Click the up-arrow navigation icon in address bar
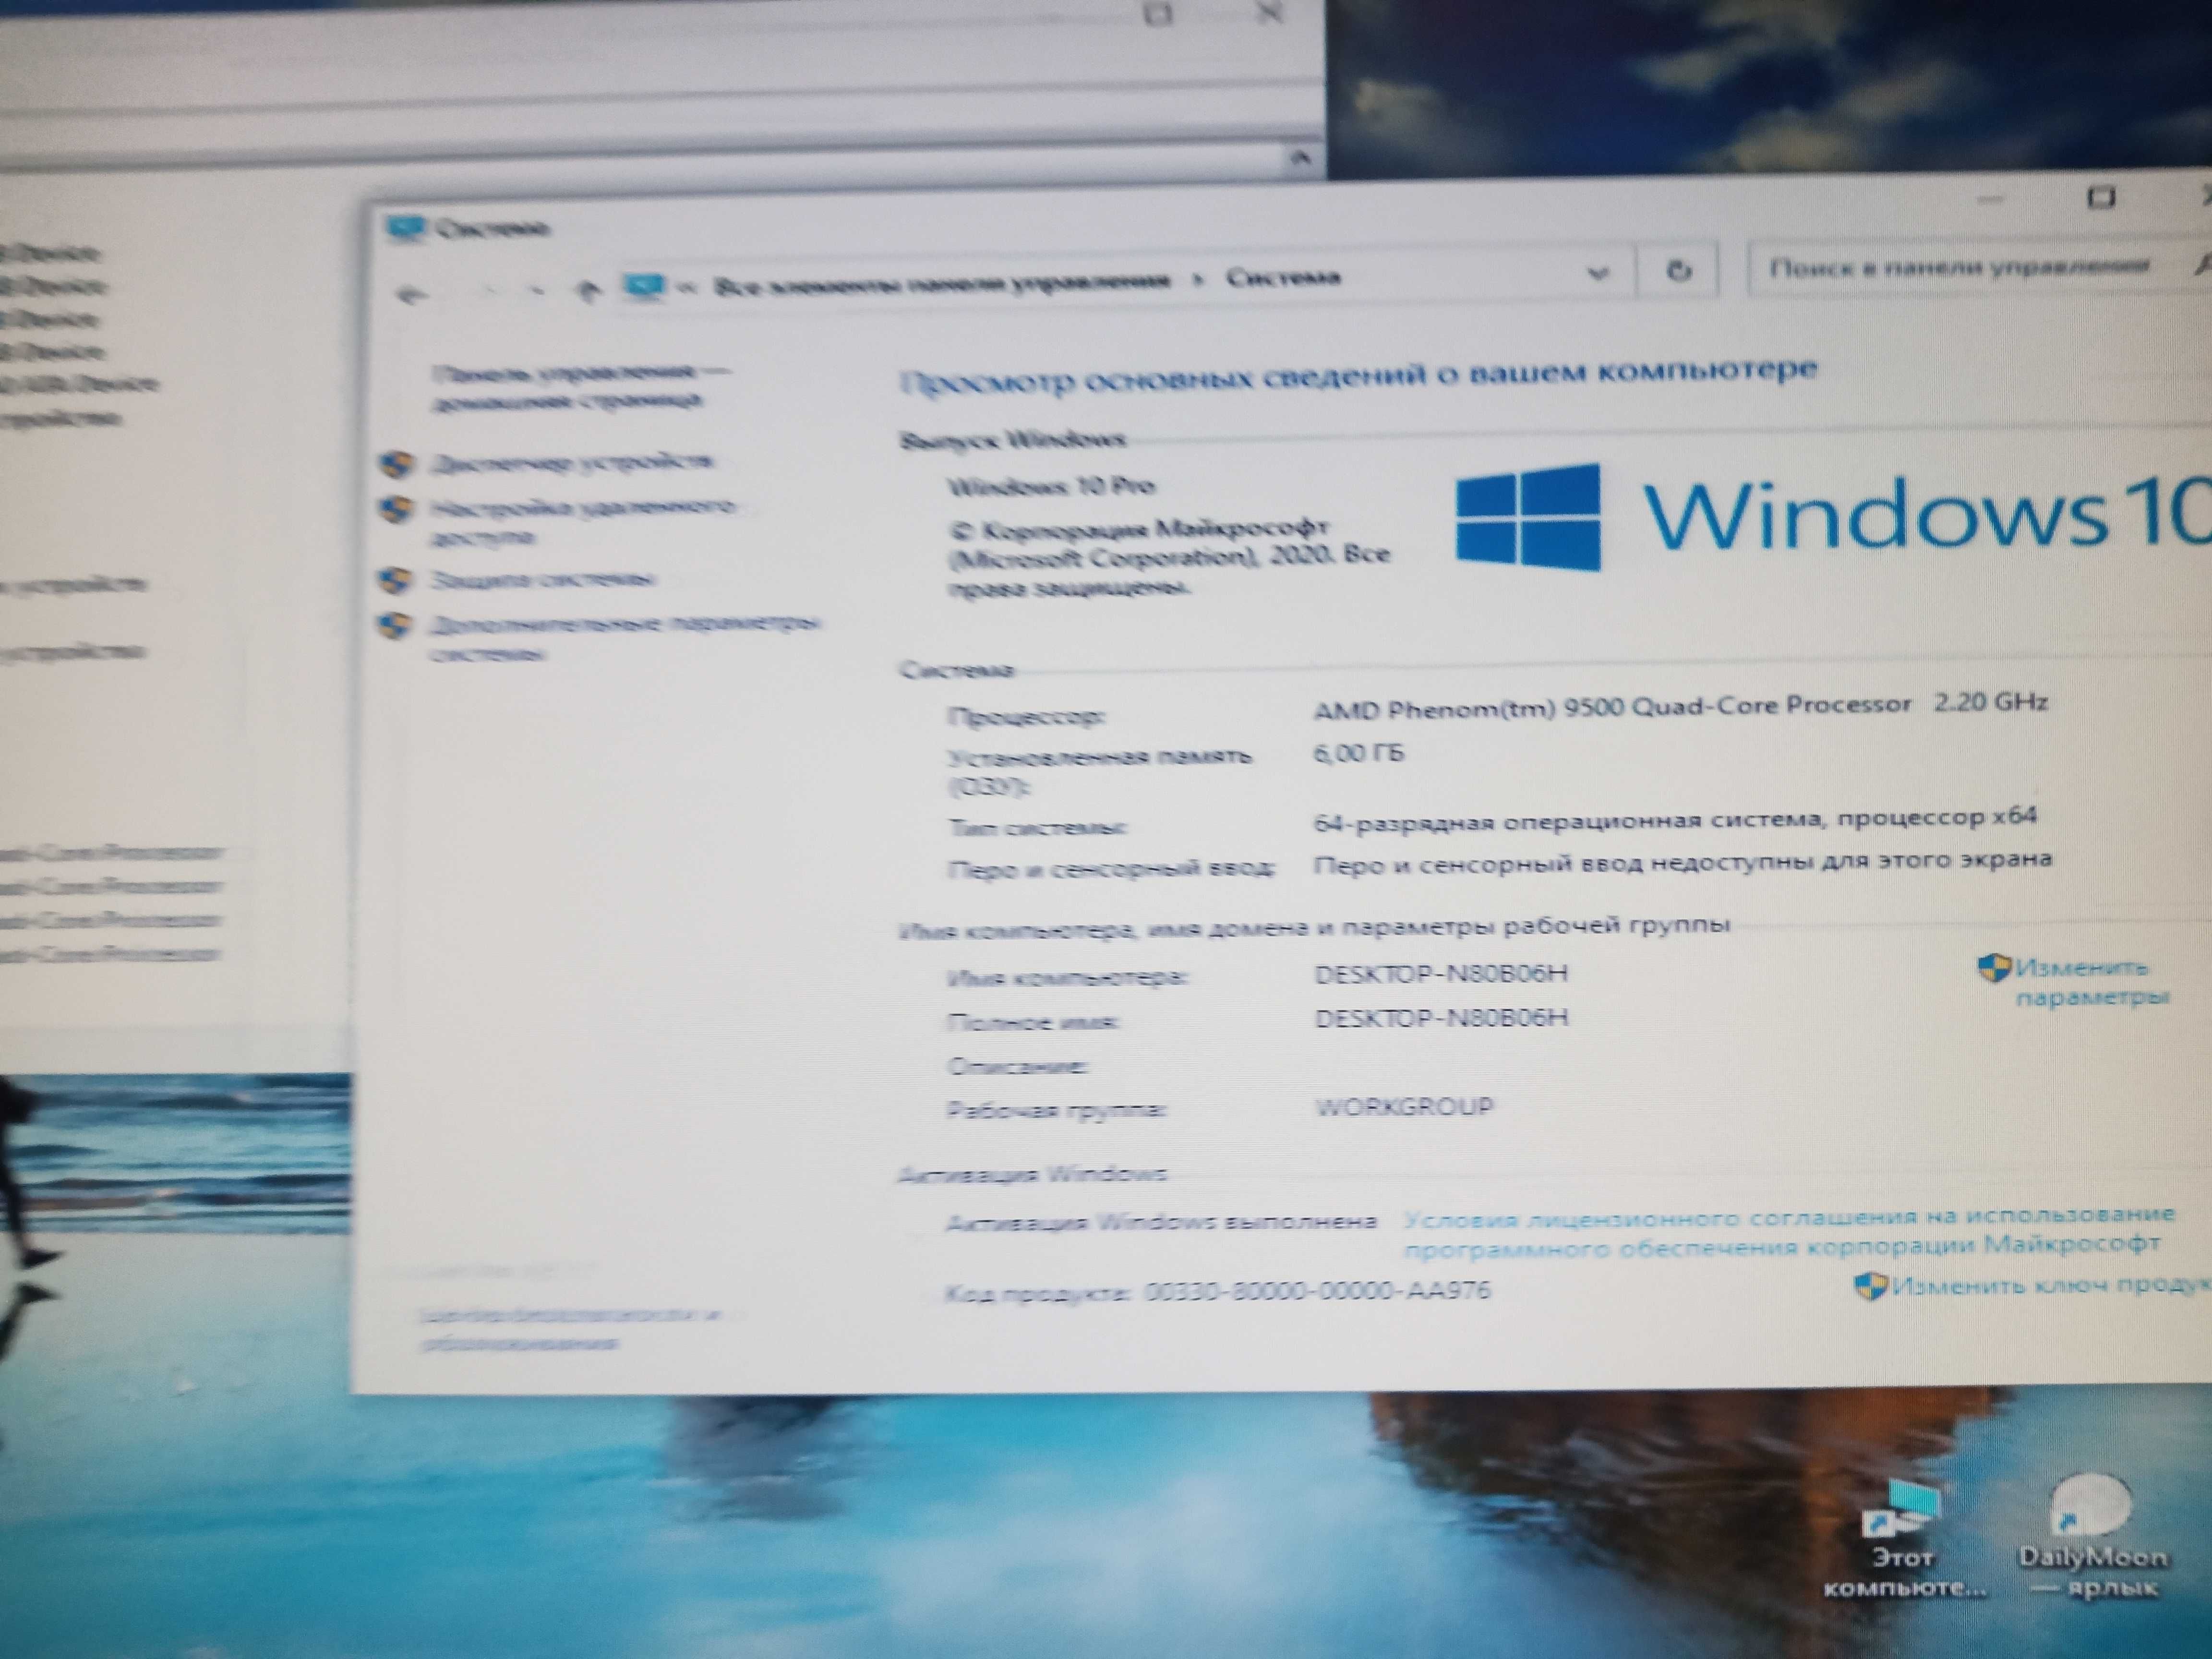This screenshot has width=2212, height=1659. [x=588, y=290]
